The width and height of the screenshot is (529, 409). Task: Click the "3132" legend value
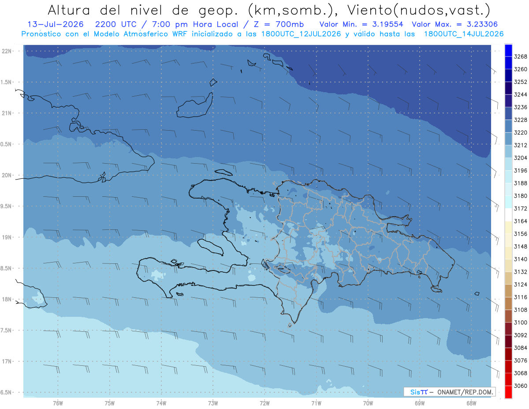click(x=521, y=272)
